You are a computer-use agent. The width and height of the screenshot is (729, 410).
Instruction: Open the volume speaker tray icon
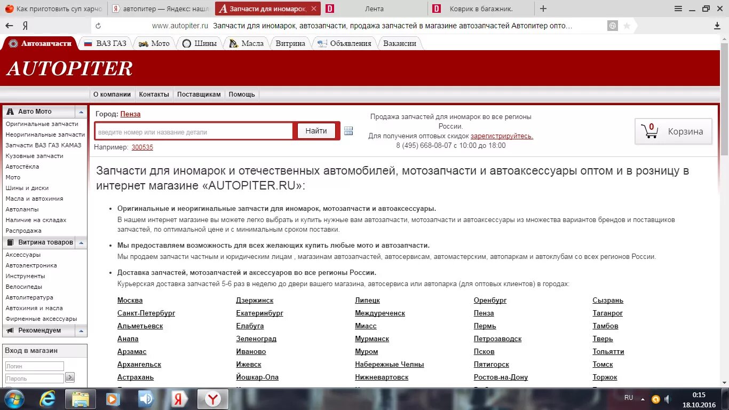(x=667, y=399)
